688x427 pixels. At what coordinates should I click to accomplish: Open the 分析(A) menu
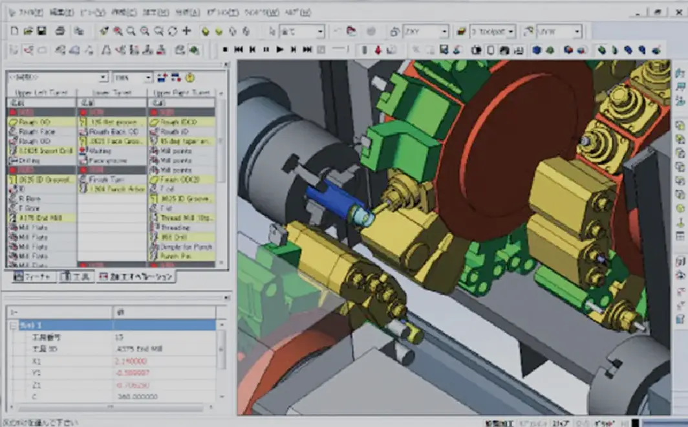188,12
